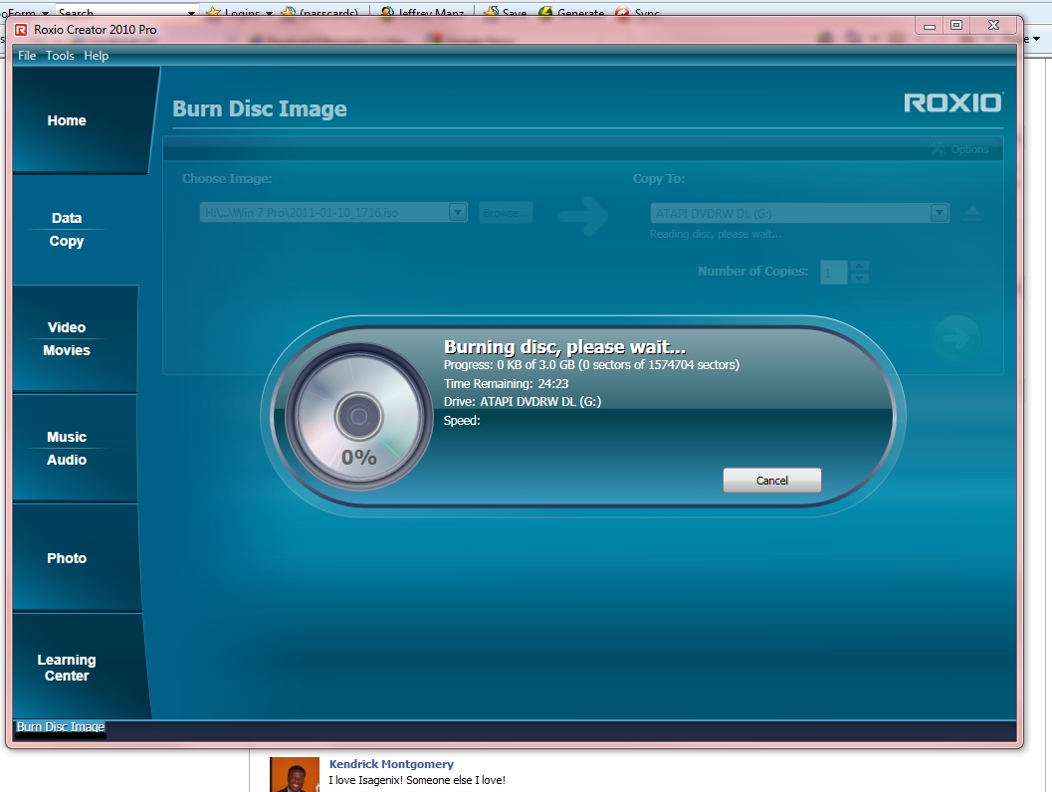Viewport: 1052px width, 792px height.
Task: Click the Burn Disc Image heading
Action: tap(260, 108)
